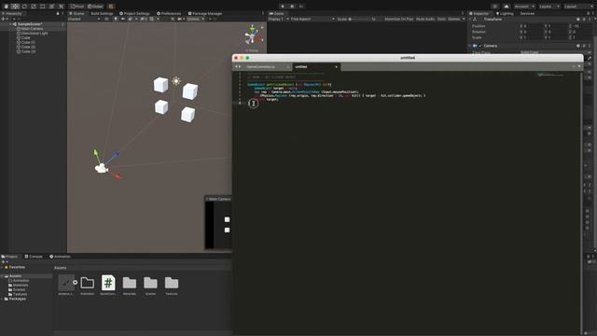Viewport: 597px width, 336px height.
Task: Toggle scene effects icon
Action: [131, 19]
